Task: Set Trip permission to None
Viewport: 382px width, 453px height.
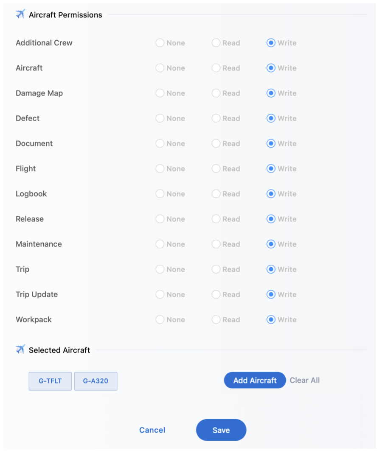Action: pyautogui.click(x=160, y=269)
